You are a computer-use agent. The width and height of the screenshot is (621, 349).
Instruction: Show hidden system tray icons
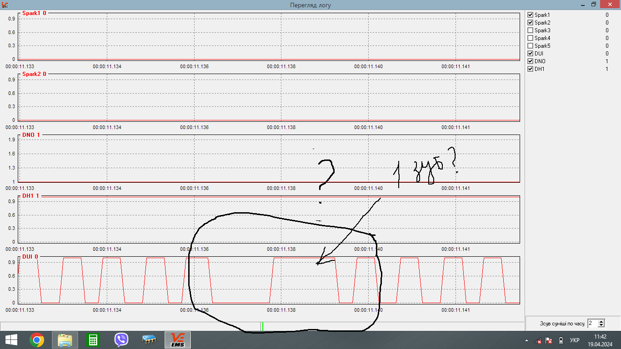click(x=526, y=340)
